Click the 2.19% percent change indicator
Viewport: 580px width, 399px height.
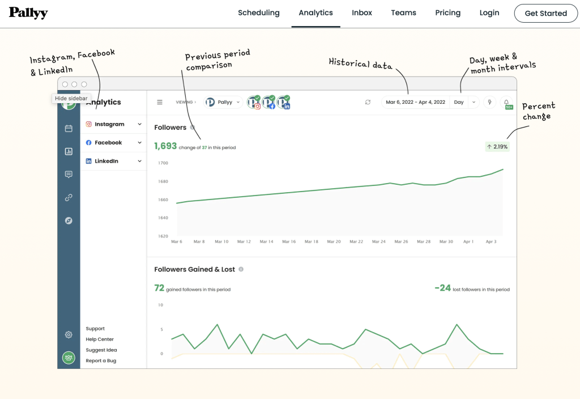[x=497, y=146]
